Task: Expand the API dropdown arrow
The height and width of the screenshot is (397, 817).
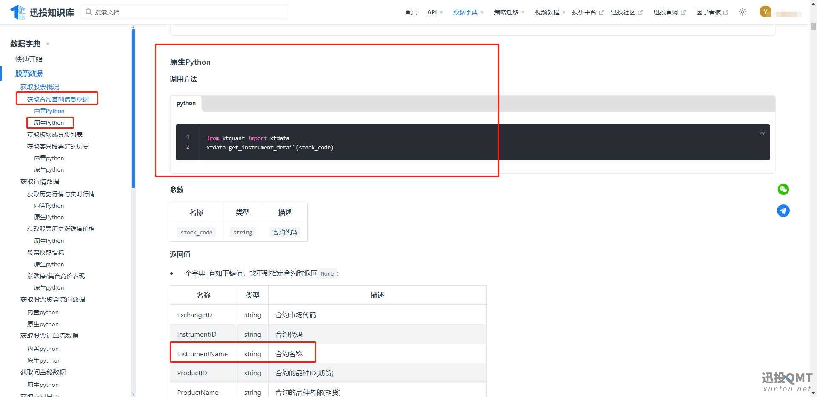Action: (x=441, y=13)
